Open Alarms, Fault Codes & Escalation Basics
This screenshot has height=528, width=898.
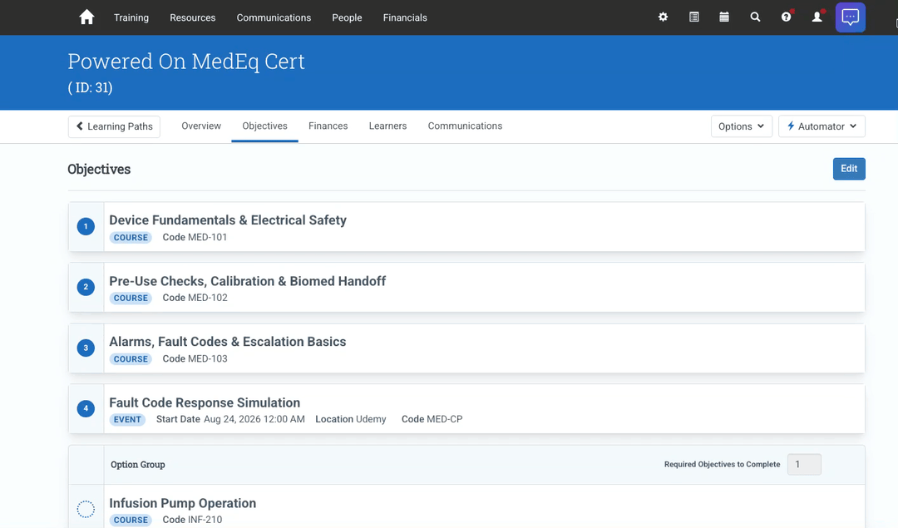click(x=227, y=342)
